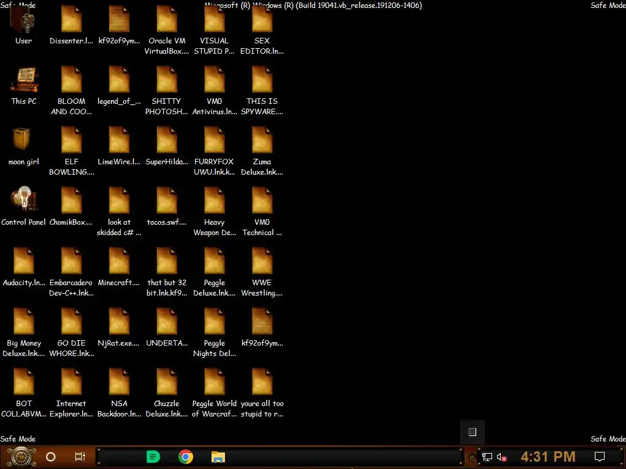Open Task View on the taskbar
Image resolution: width=626 pixels, height=469 pixels.
pos(80,457)
